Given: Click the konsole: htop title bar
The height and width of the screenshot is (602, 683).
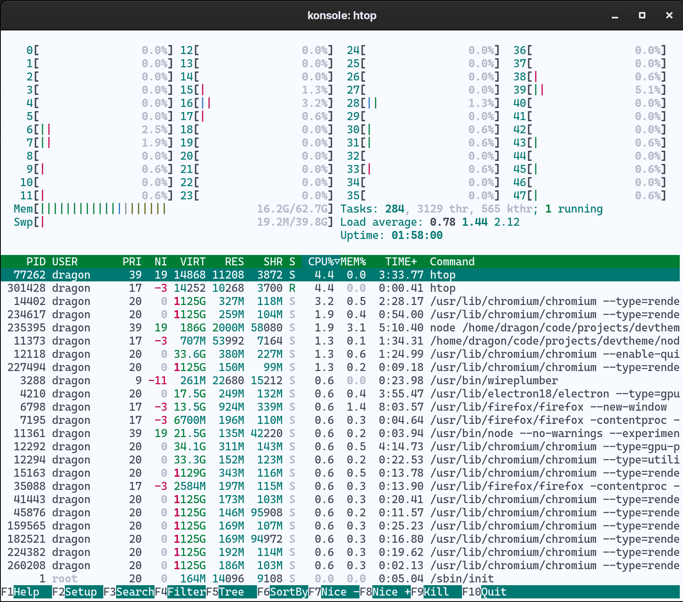Looking at the screenshot, I should (342, 16).
